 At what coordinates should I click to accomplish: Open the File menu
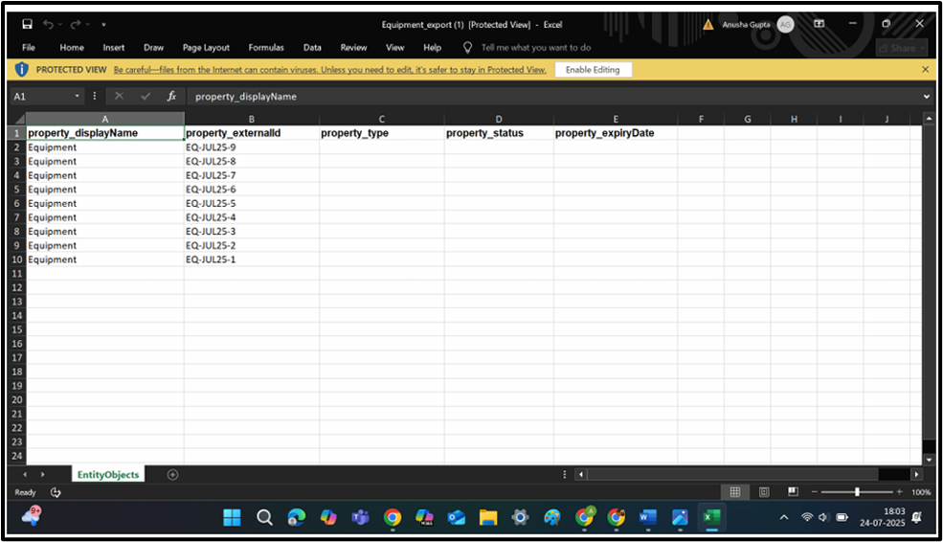(x=29, y=48)
